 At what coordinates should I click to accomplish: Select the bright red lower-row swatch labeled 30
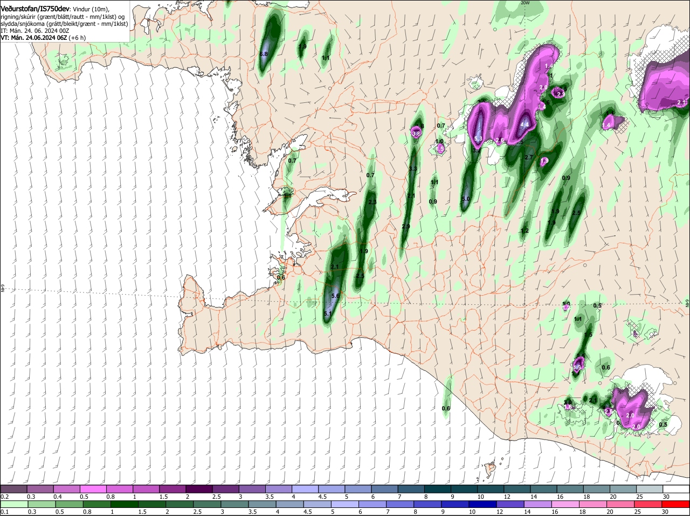point(676,504)
